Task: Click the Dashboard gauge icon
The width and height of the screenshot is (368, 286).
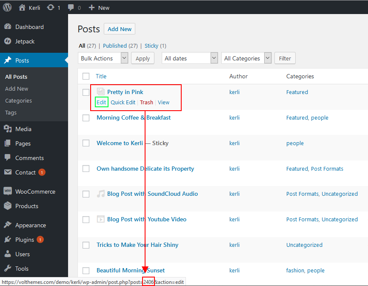Action: tap(8, 27)
